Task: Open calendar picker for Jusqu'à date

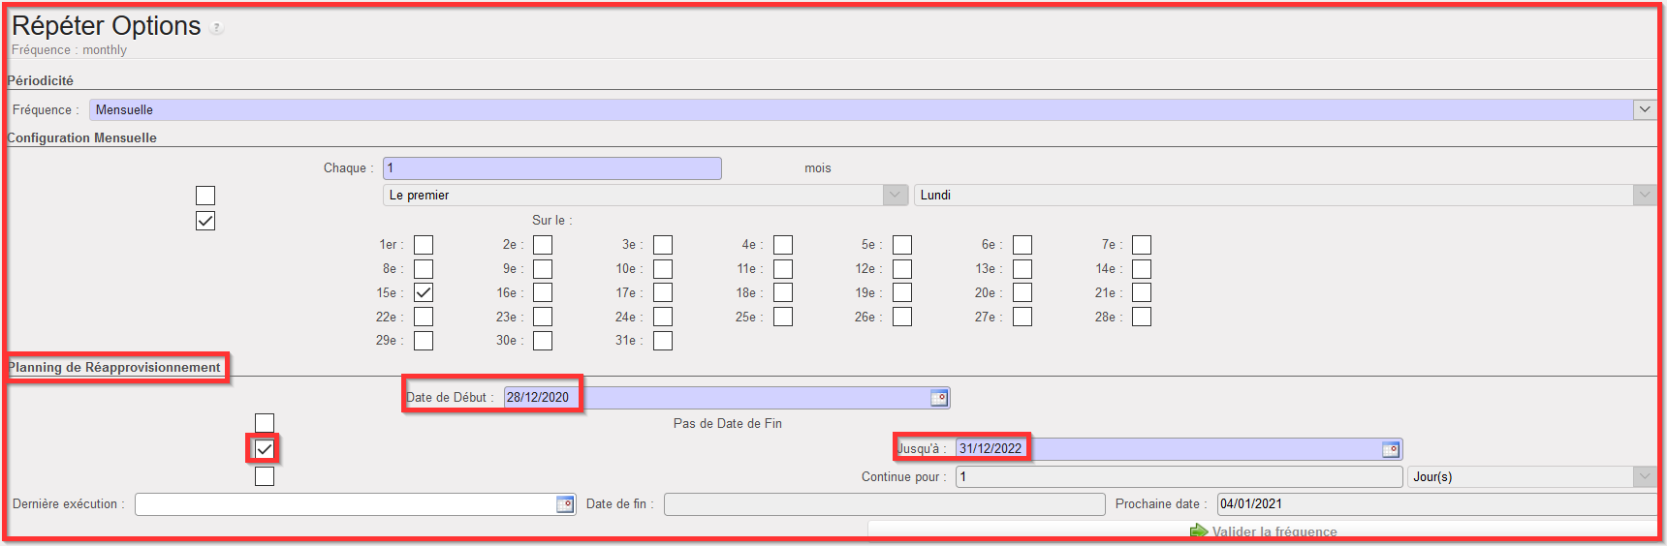Action: coord(1390,449)
